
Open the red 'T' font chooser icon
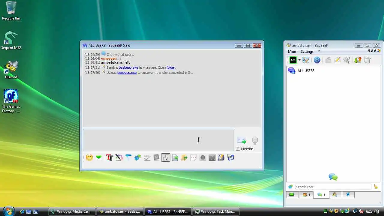pyautogui.click(x=110, y=157)
